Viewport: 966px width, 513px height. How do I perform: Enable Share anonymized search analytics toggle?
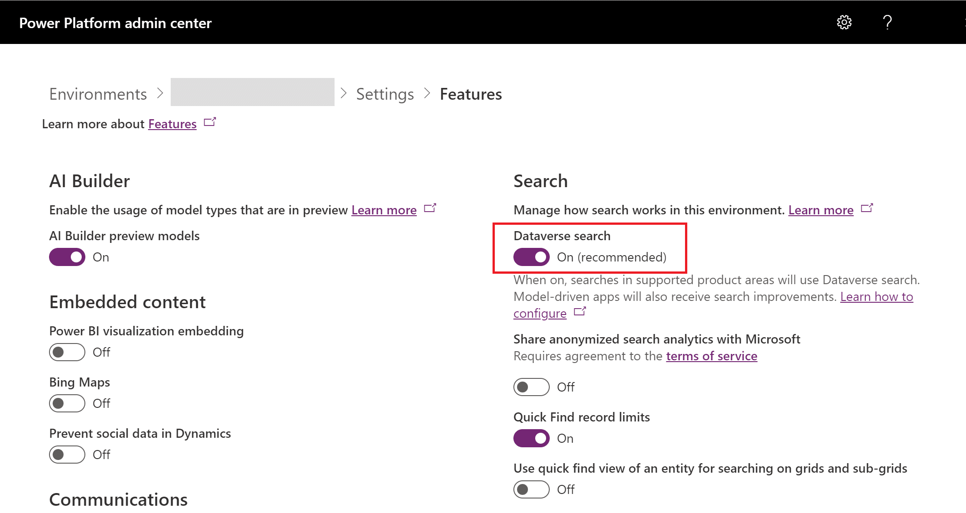(x=532, y=387)
